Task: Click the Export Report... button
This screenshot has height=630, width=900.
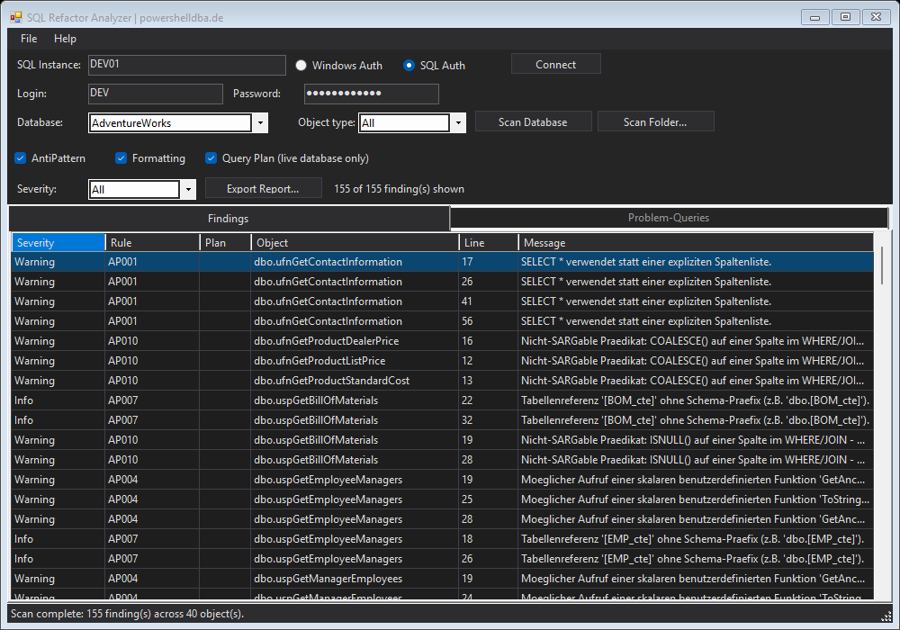Action: (263, 188)
